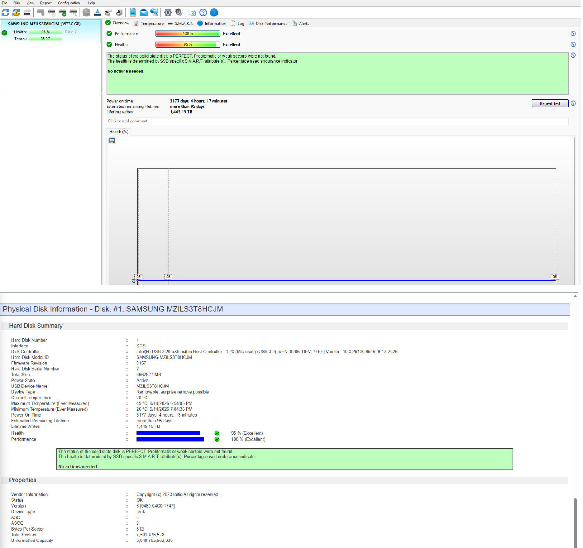Click the disk list view toolbar icon
Image resolution: width=583 pixels, height=548 pixels.
[27, 13]
